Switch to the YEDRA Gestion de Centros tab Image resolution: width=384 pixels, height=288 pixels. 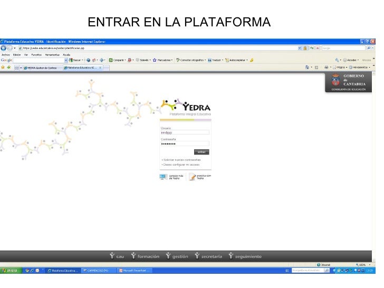42,68
